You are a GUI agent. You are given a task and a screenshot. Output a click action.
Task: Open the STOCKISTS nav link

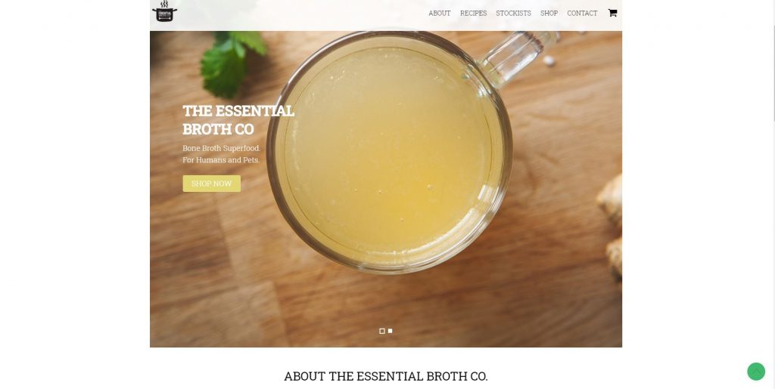pos(513,14)
